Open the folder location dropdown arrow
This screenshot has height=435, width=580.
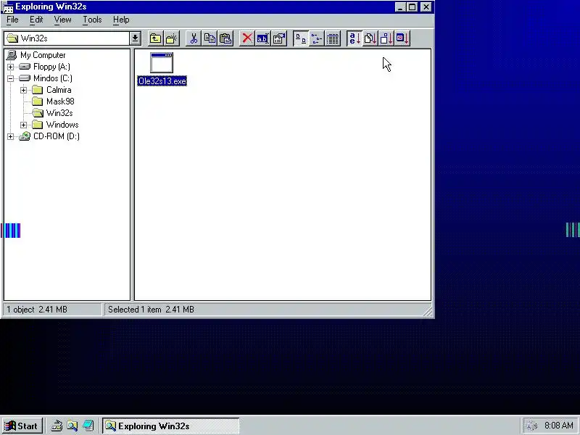pyautogui.click(x=135, y=38)
